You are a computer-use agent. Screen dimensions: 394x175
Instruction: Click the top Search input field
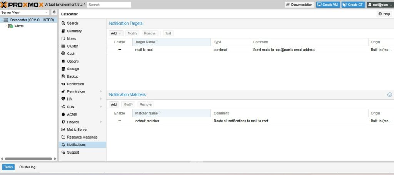pos(109,5)
